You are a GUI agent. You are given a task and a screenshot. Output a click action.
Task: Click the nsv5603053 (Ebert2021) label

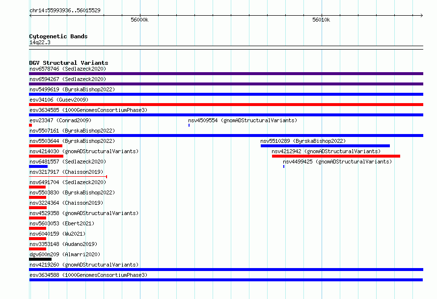click(62, 223)
